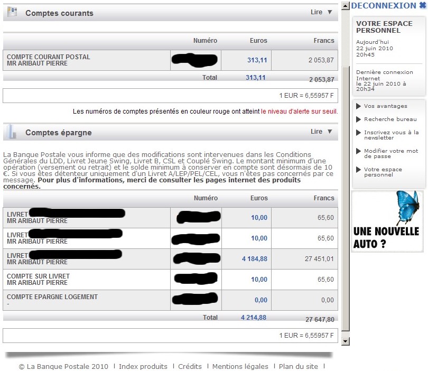Open Crédits footer link
Viewport: 428px width, 371px height.
click(190, 366)
